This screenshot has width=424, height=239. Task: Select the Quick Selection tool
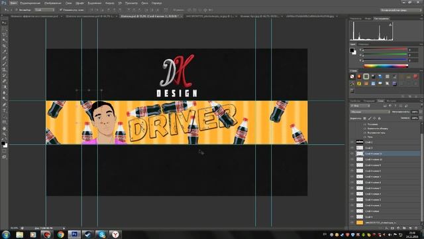(x=5, y=40)
